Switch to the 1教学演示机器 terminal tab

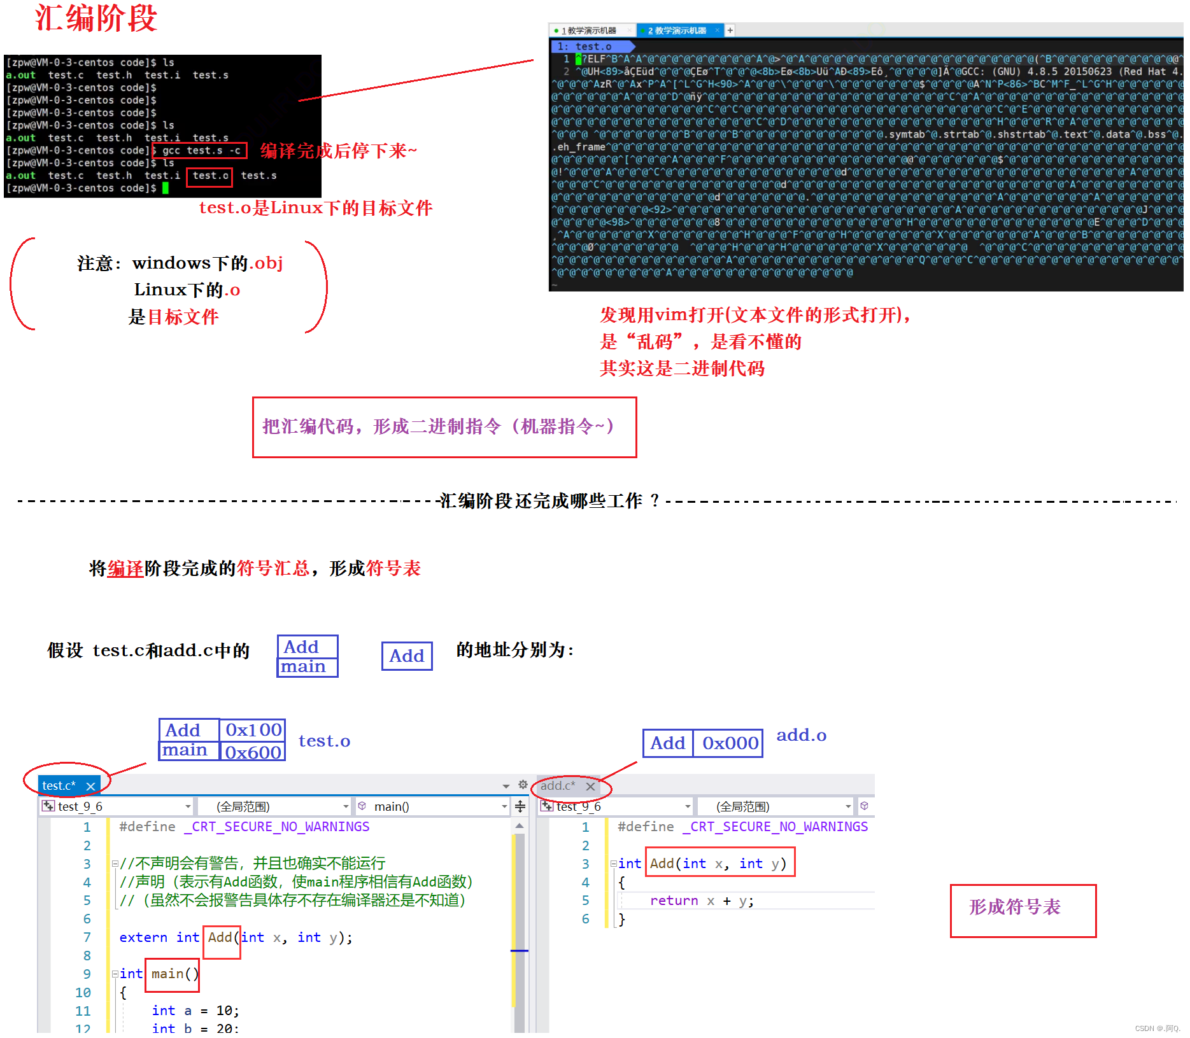pos(590,30)
